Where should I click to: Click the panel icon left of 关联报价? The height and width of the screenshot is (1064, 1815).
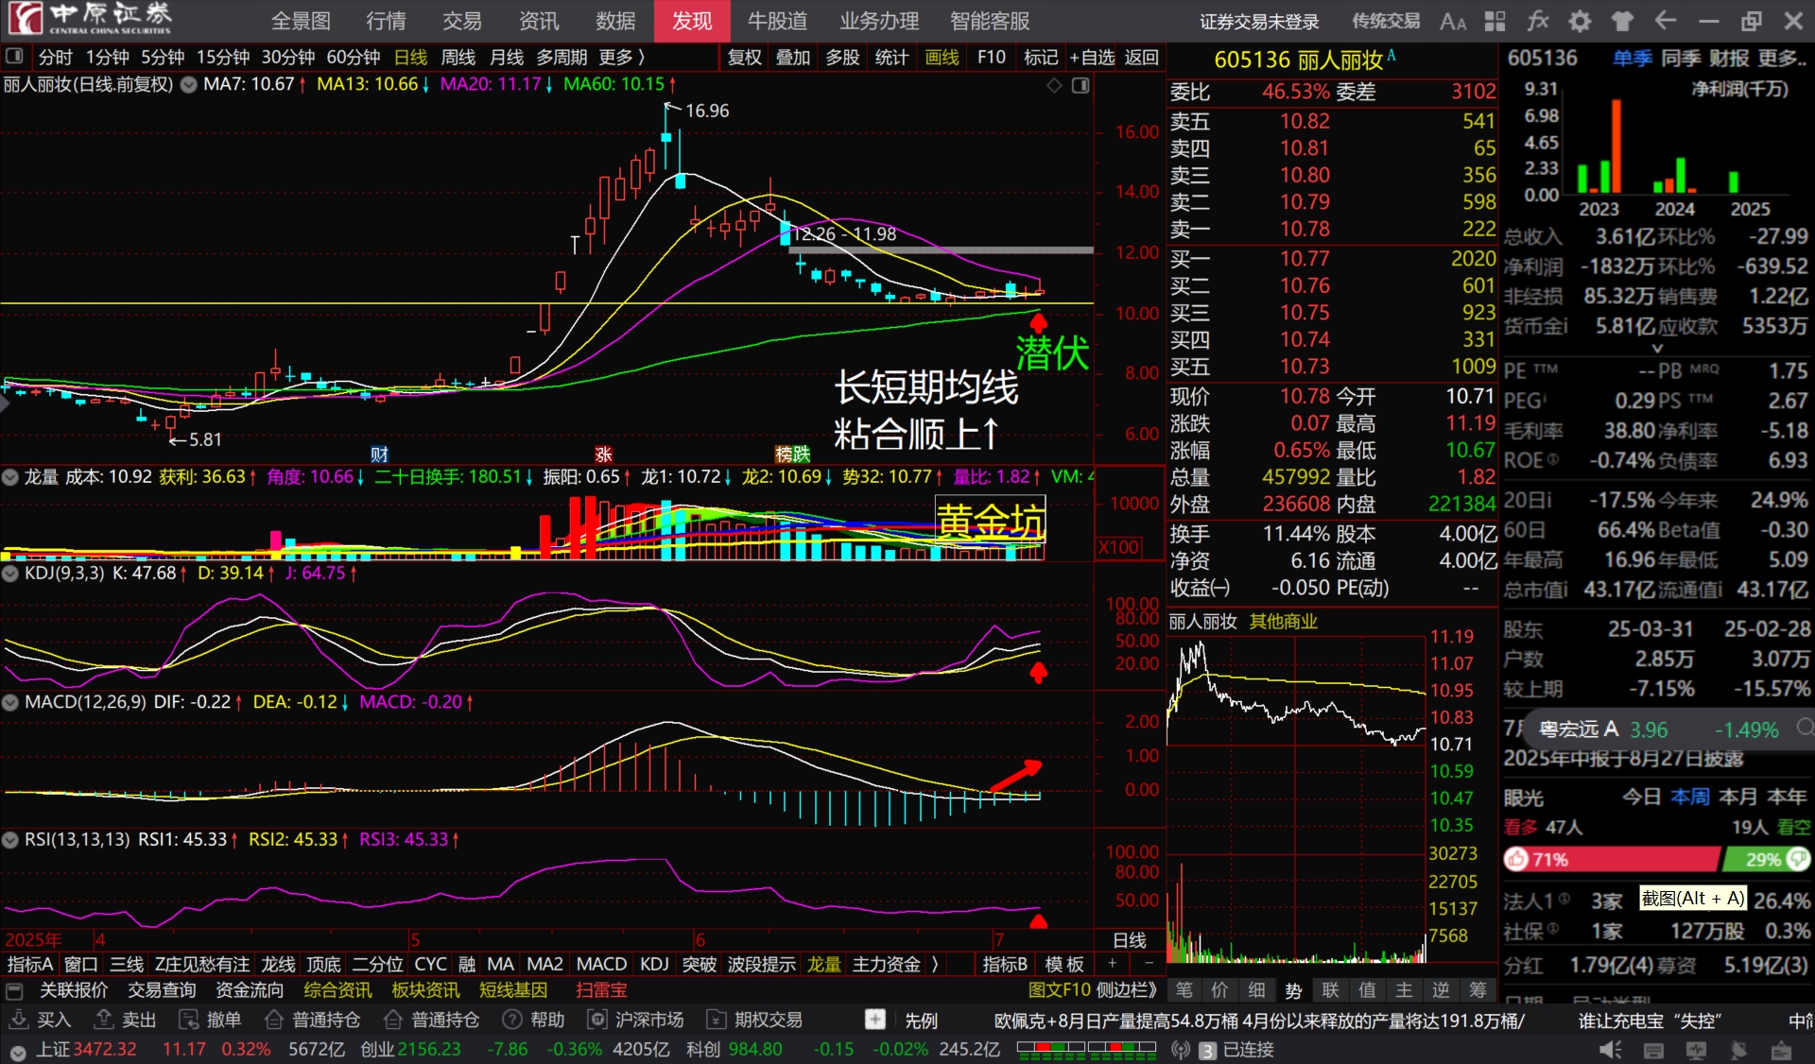(x=14, y=990)
